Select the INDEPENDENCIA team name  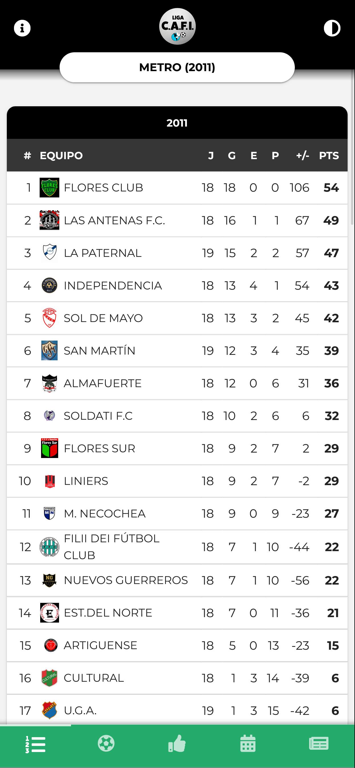coord(113,286)
